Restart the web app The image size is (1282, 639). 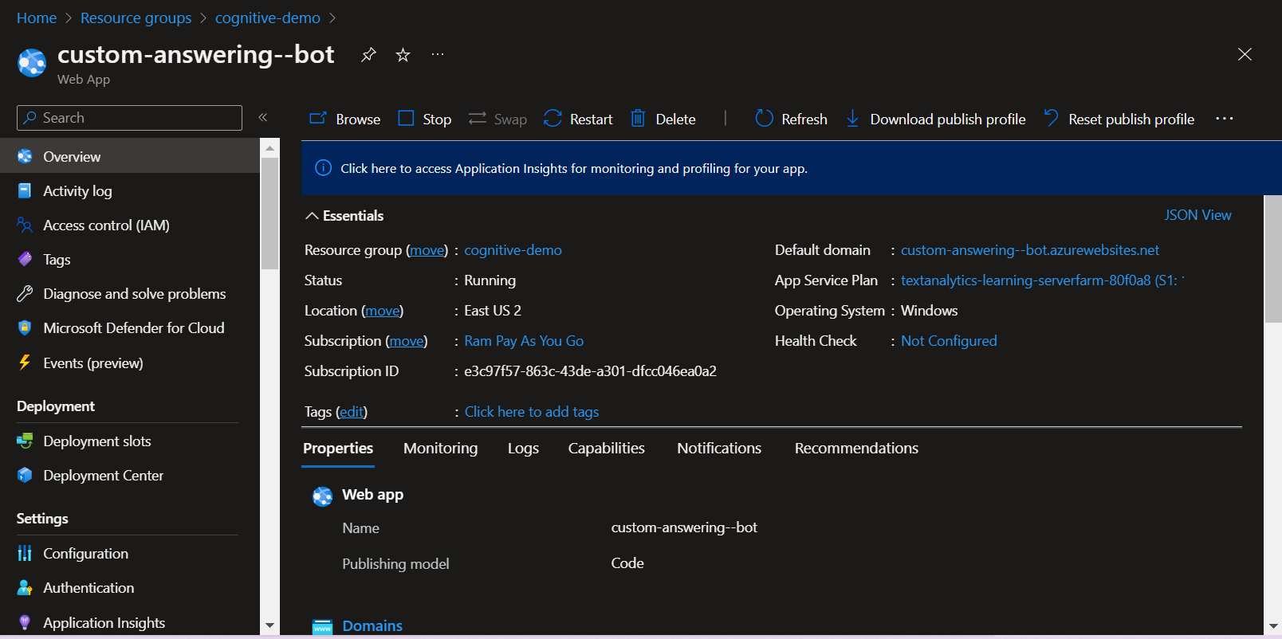(x=578, y=119)
